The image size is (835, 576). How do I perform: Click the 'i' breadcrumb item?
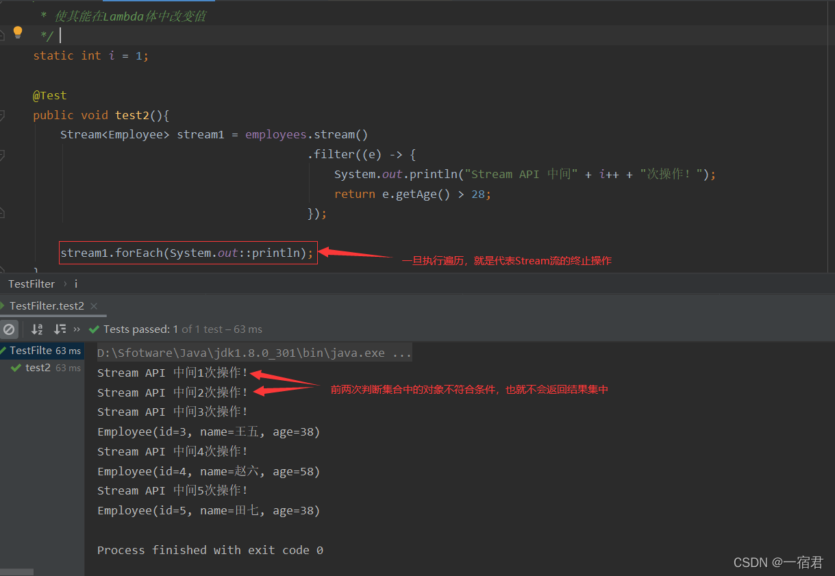(x=76, y=284)
